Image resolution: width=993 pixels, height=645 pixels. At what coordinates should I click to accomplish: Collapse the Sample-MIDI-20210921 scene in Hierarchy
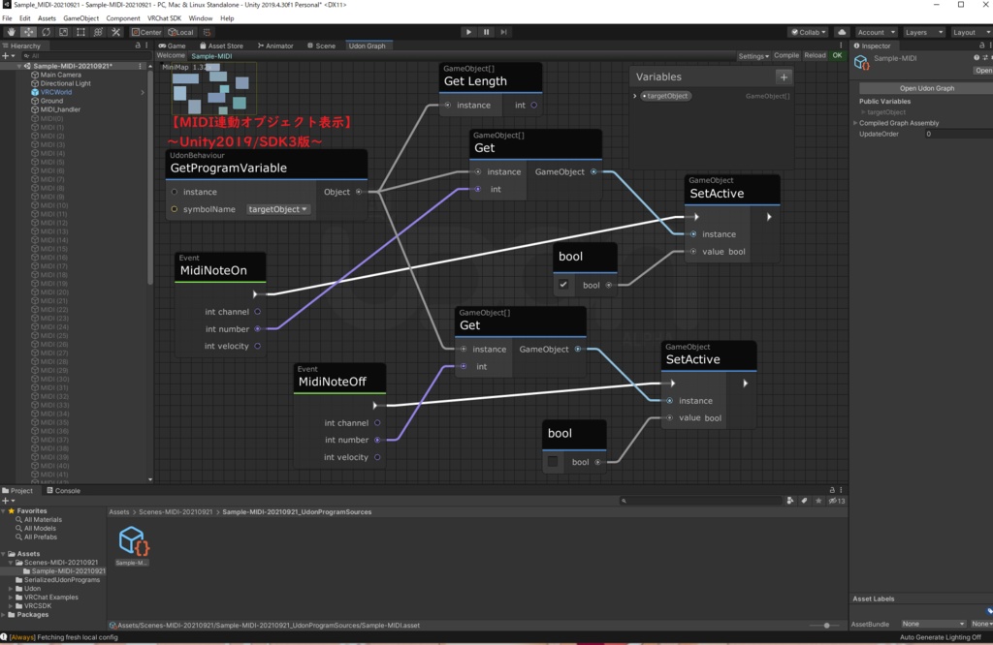(19, 66)
